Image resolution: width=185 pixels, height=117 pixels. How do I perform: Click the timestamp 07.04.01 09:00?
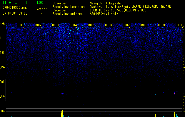coord(15,13)
